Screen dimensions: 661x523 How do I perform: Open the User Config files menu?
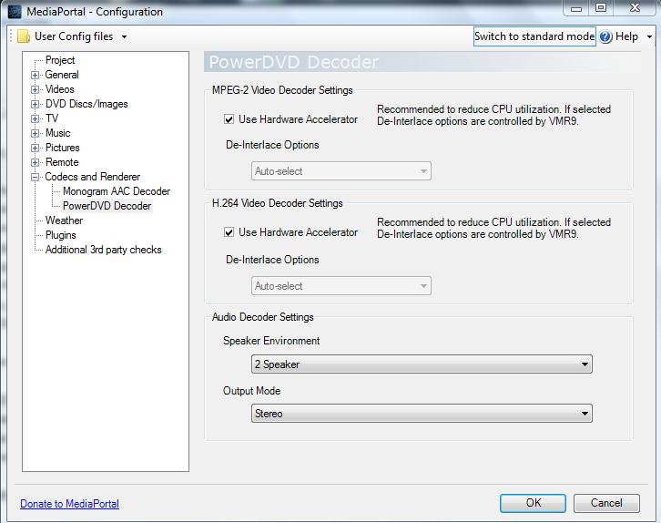(x=74, y=36)
